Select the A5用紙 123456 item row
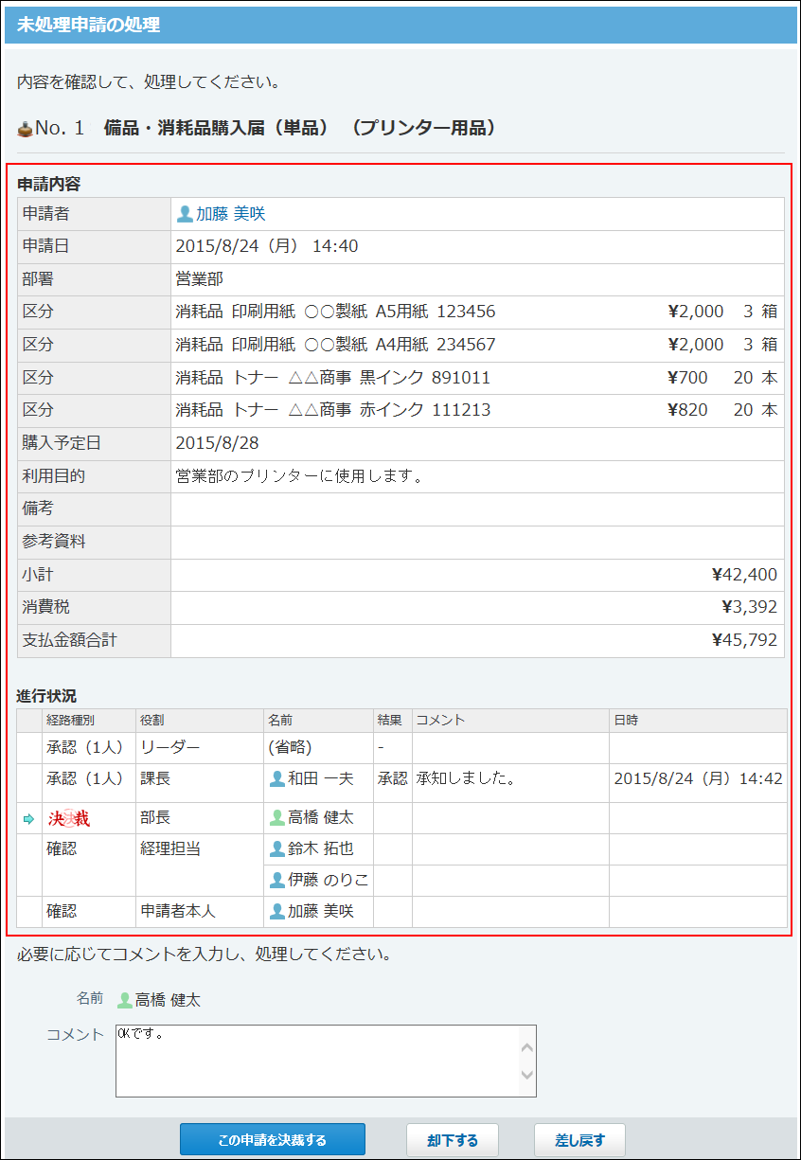Screen dimensions: 801x1160 pos(400,312)
